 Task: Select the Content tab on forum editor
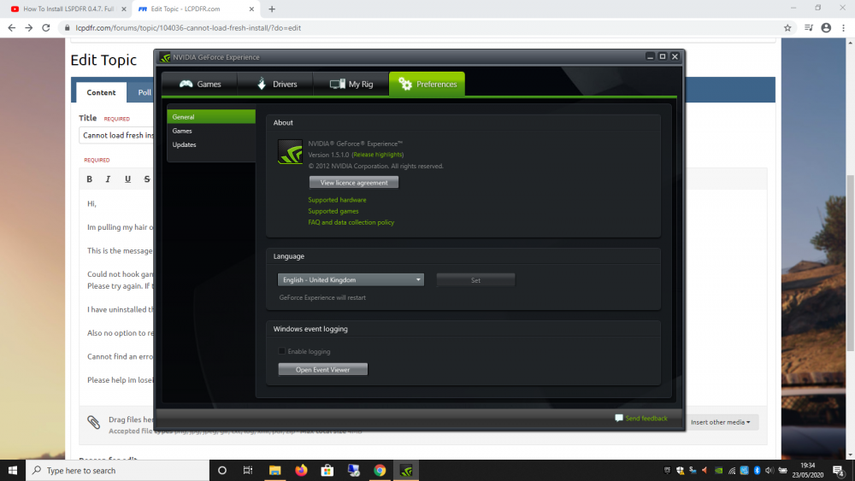[102, 92]
